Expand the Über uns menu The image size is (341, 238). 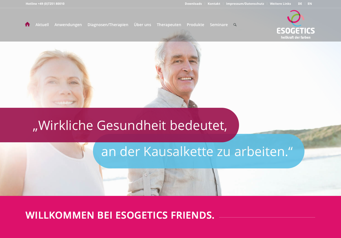[142, 25]
